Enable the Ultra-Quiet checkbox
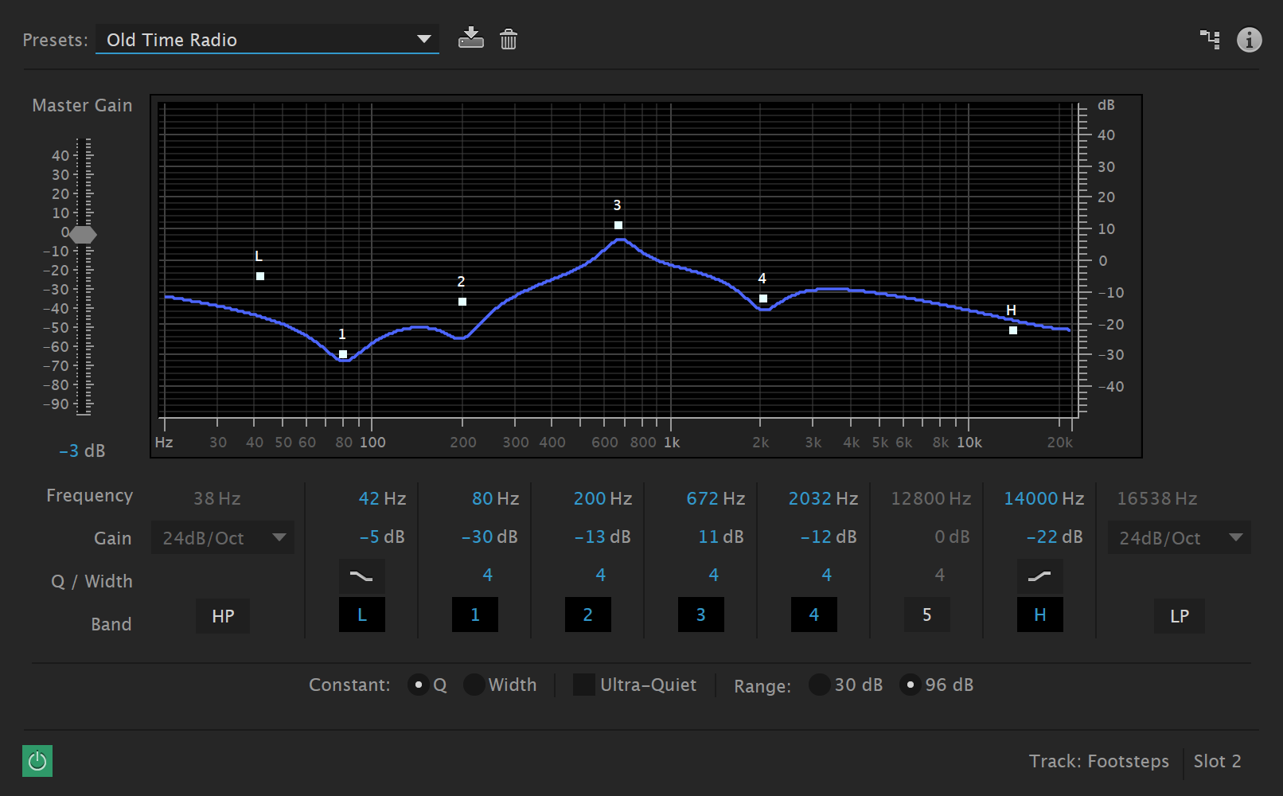 pyautogui.click(x=584, y=685)
